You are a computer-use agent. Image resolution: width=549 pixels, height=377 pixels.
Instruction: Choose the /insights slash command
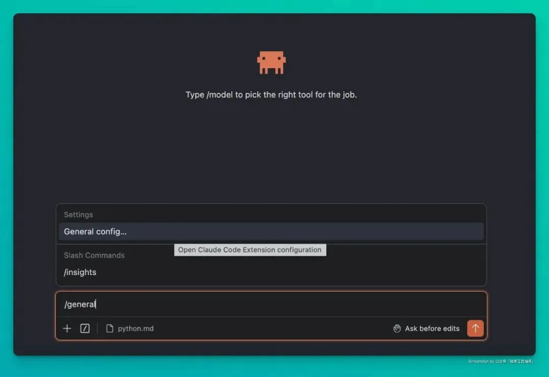point(271,272)
